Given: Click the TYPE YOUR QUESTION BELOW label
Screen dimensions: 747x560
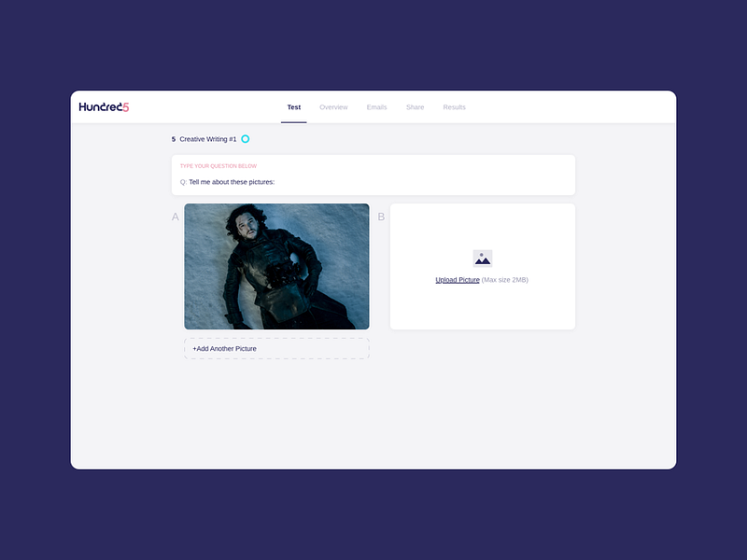Looking at the screenshot, I should pos(218,166).
